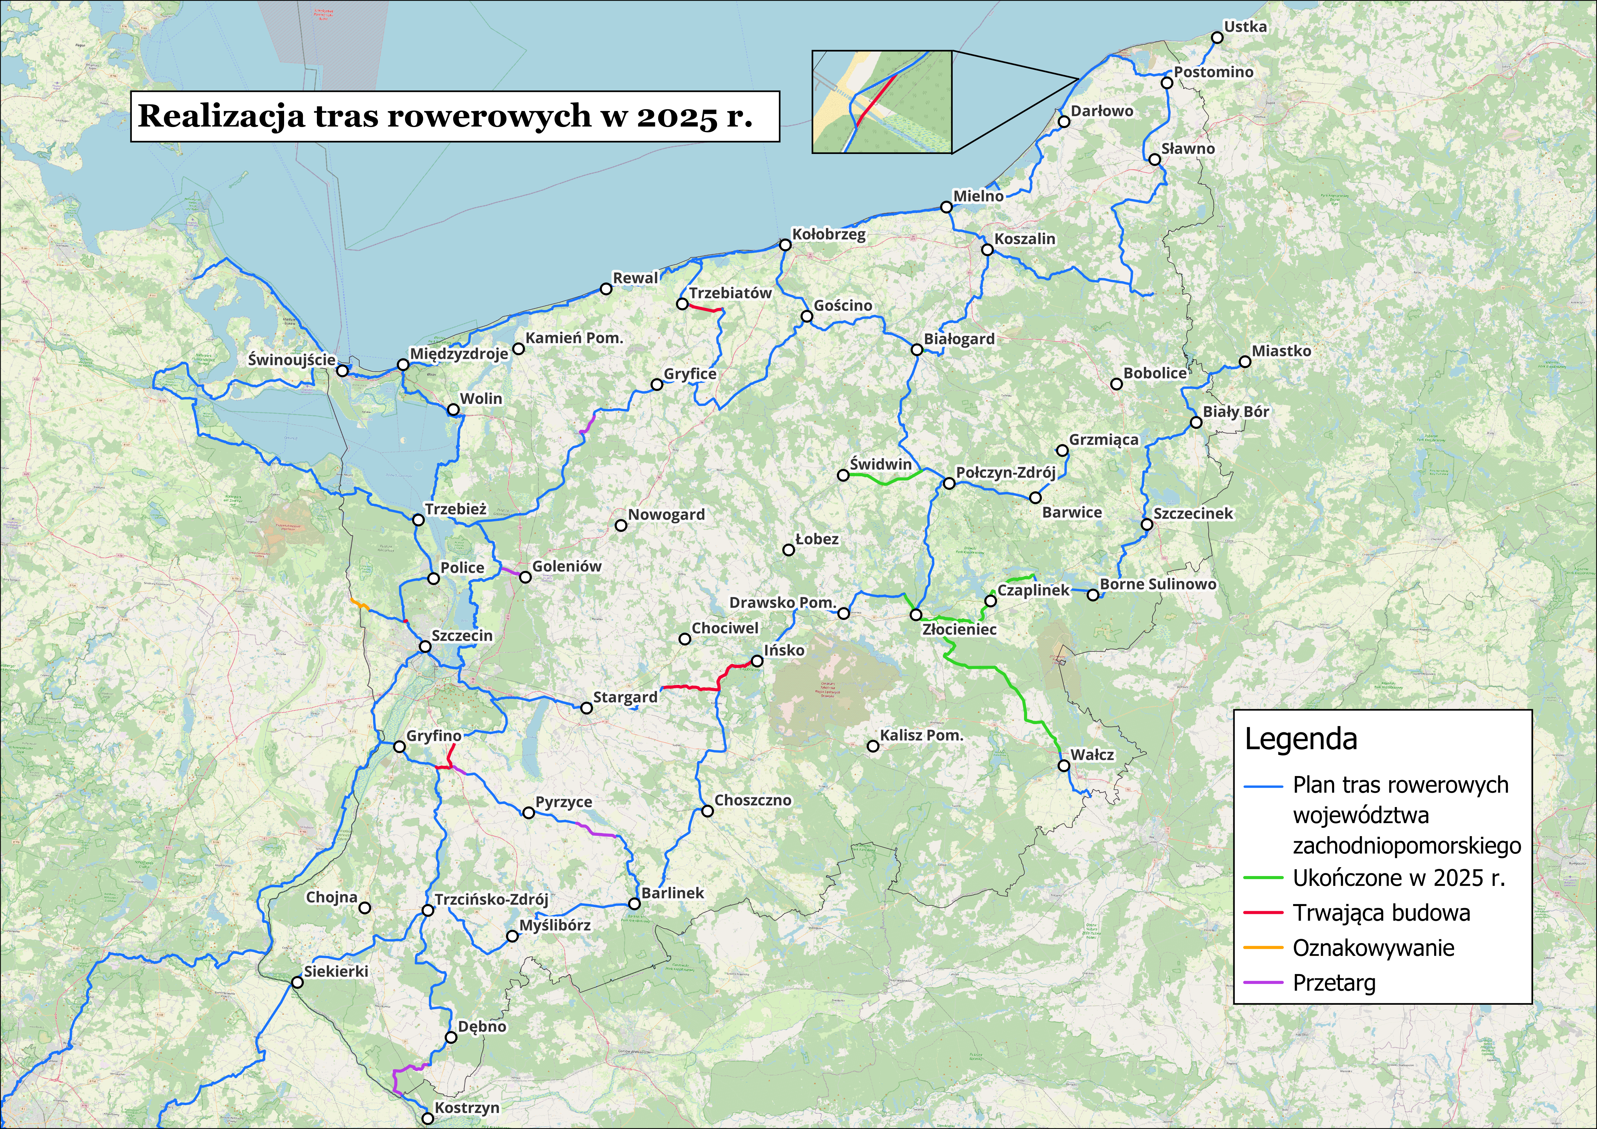Click the Kostrzyn city marker circle
Screen dimensions: 1597x1129
[x=428, y=1118]
